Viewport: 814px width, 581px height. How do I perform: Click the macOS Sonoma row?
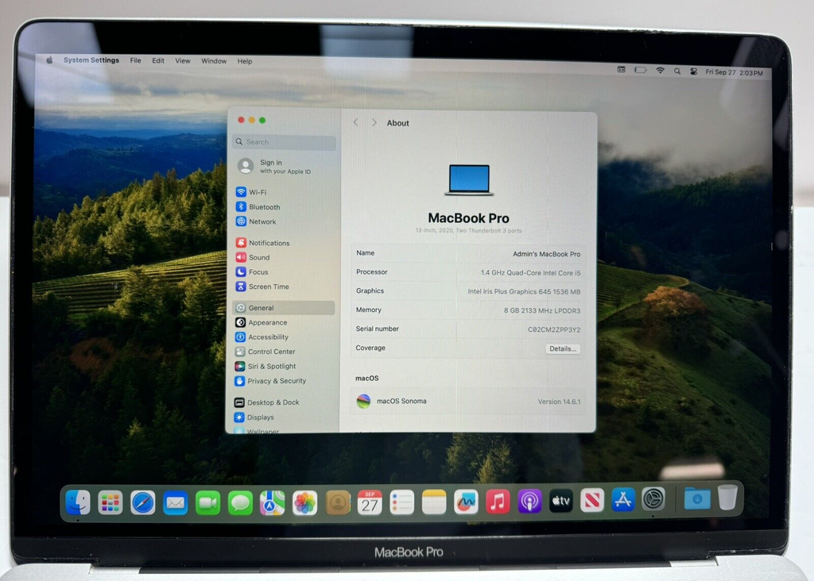click(468, 401)
